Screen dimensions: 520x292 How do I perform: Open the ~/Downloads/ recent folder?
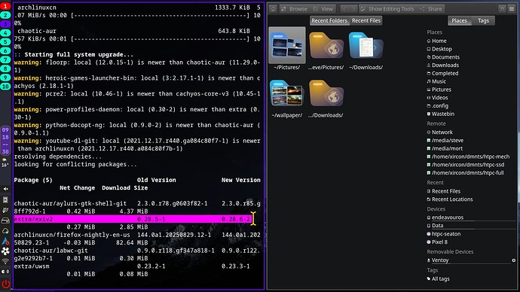tap(366, 50)
